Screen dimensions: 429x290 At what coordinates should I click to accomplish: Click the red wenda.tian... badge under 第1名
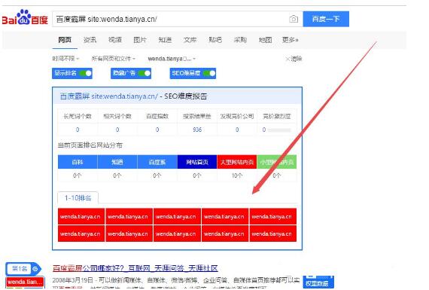[x=25, y=282]
